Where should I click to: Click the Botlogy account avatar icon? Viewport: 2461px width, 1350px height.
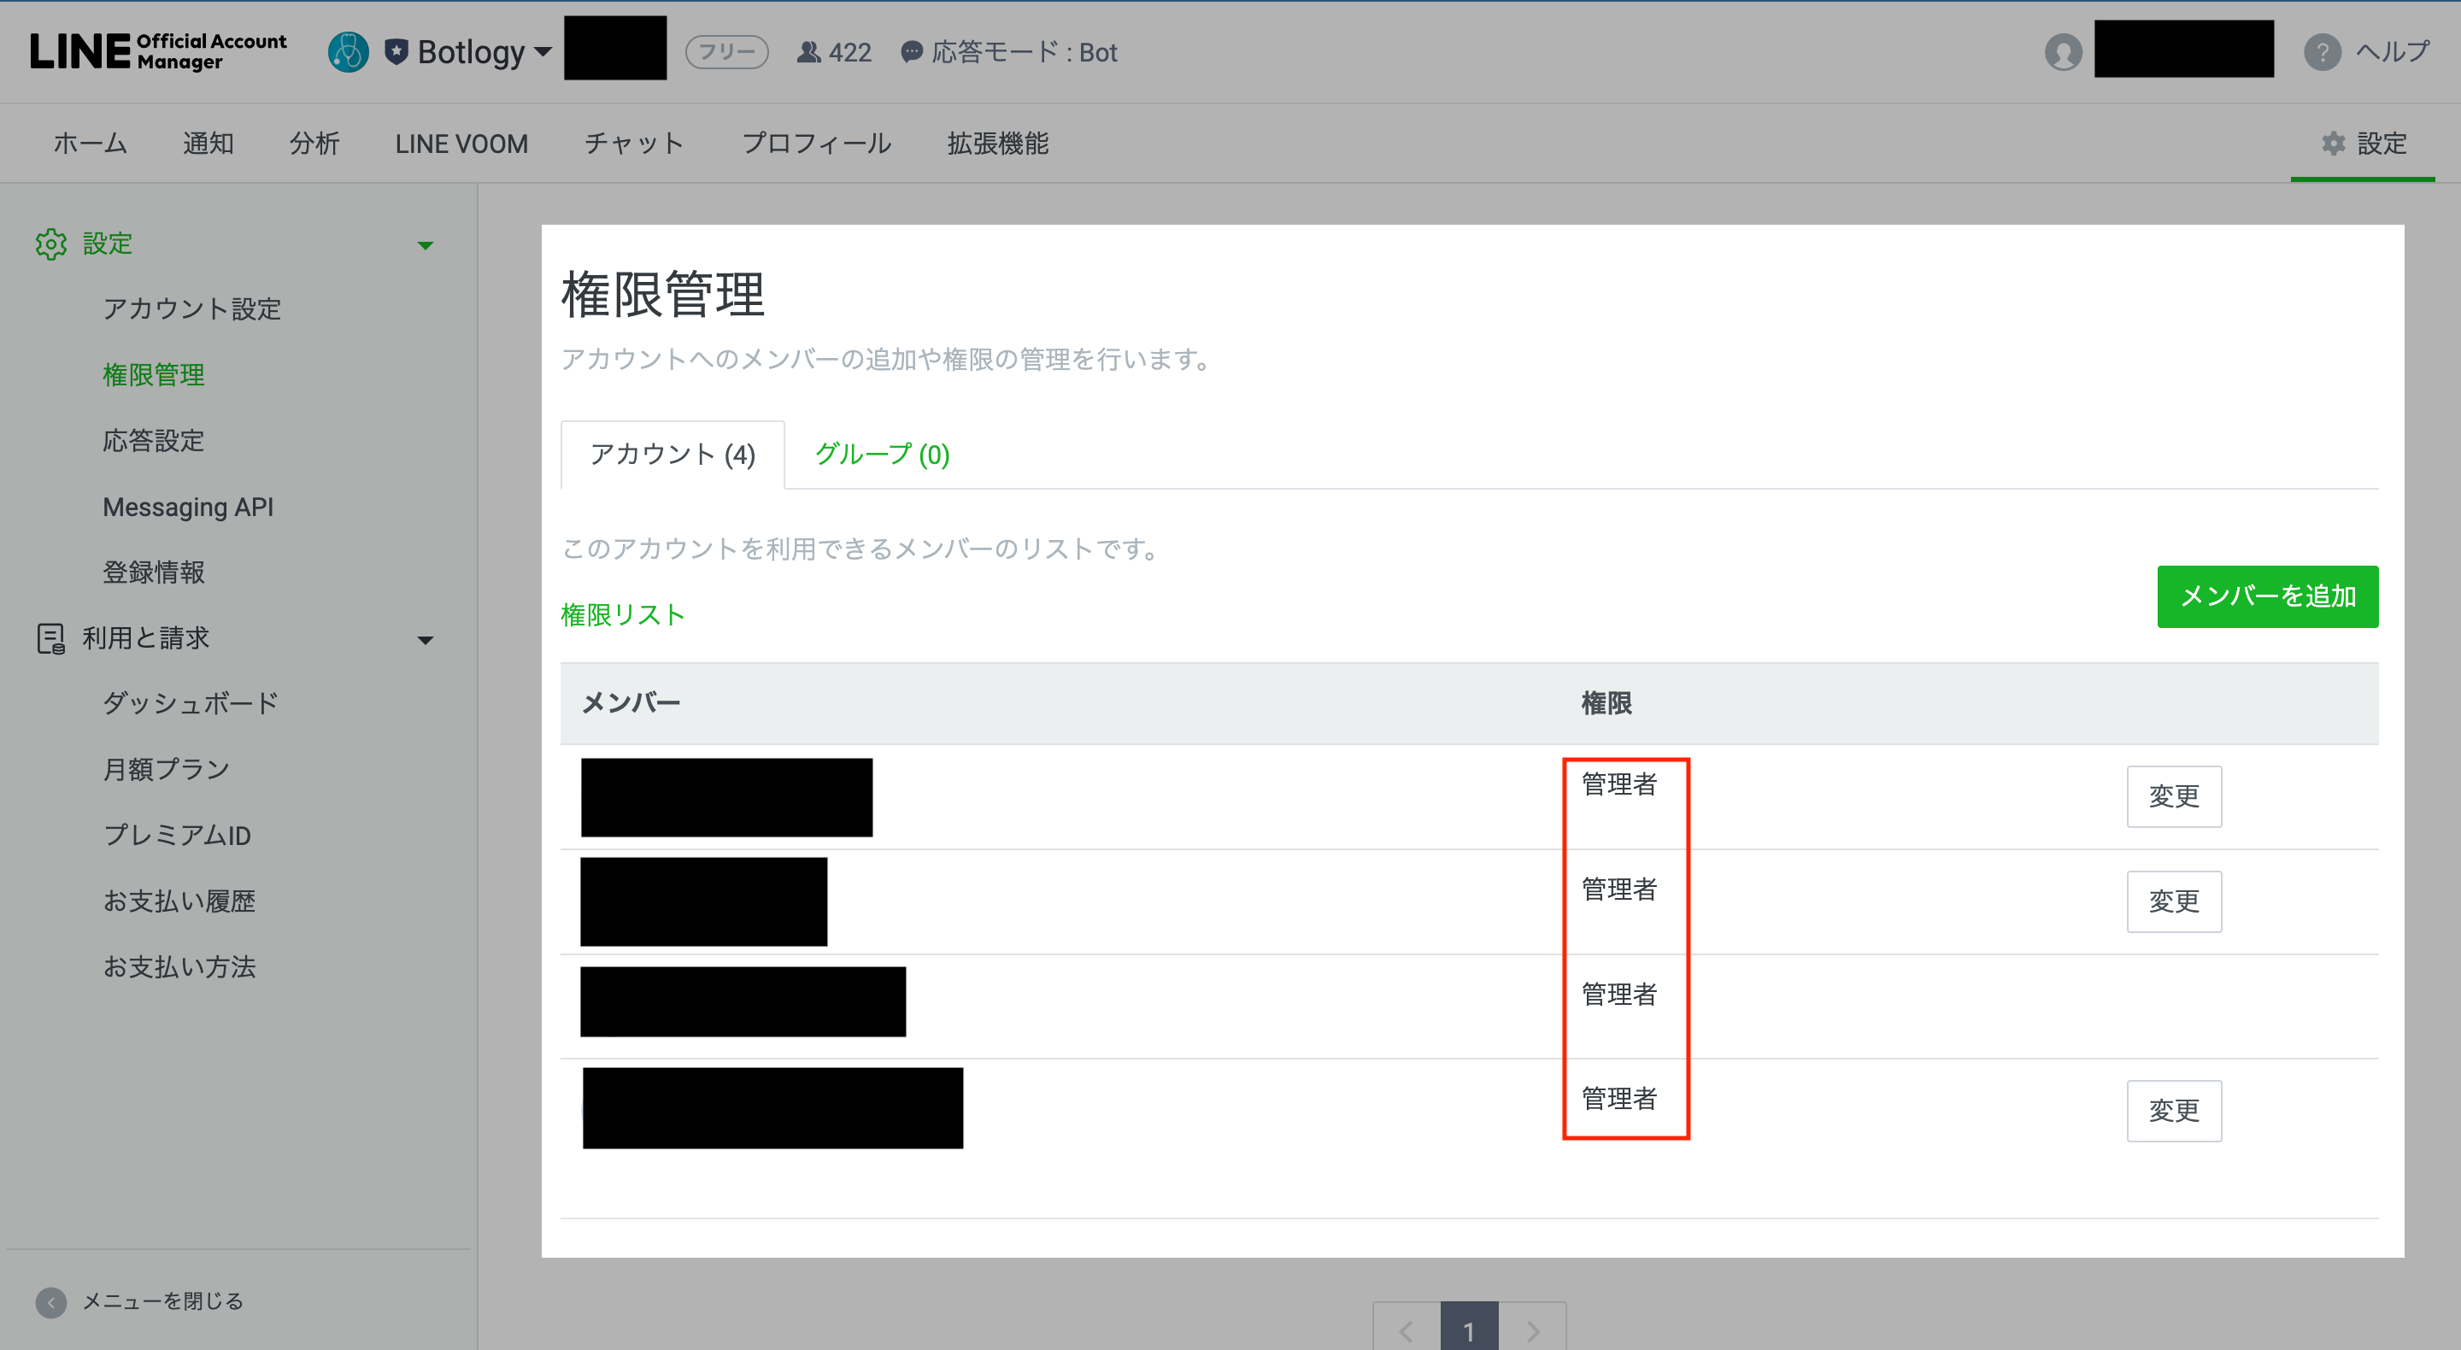coord(348,51)
